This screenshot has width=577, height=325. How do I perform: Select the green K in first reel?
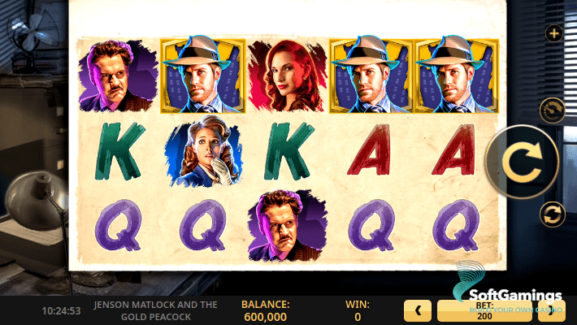click(119, 151)
